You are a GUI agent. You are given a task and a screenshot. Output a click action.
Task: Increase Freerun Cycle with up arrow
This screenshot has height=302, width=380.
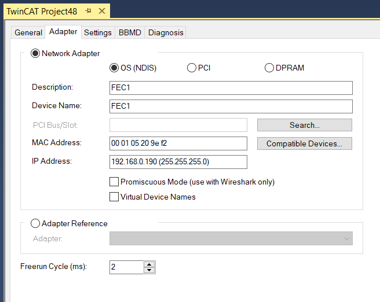pos(149,264)
